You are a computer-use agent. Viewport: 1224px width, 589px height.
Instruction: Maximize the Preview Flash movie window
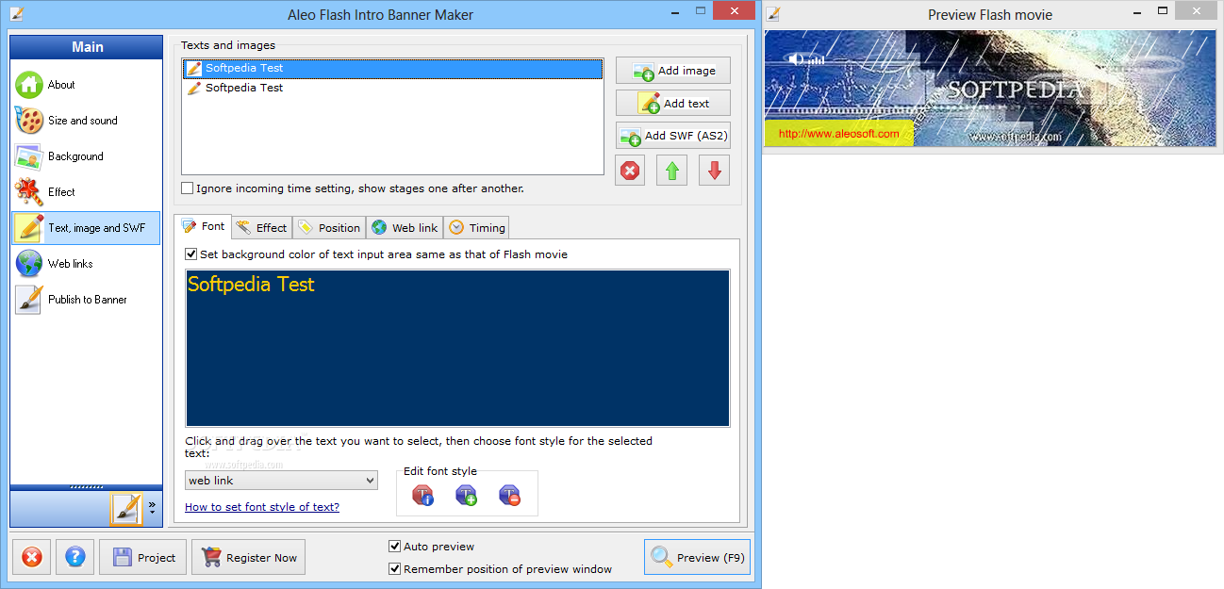1163,10
